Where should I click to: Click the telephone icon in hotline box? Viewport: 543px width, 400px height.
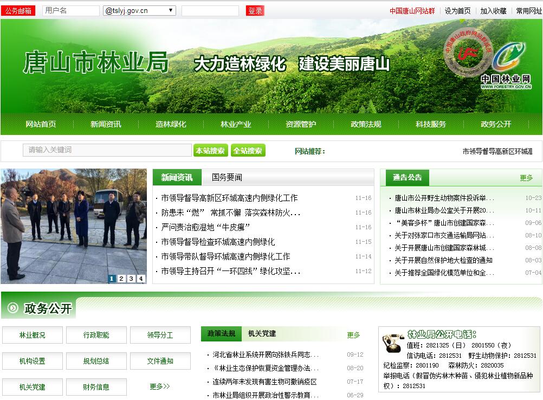392,343
